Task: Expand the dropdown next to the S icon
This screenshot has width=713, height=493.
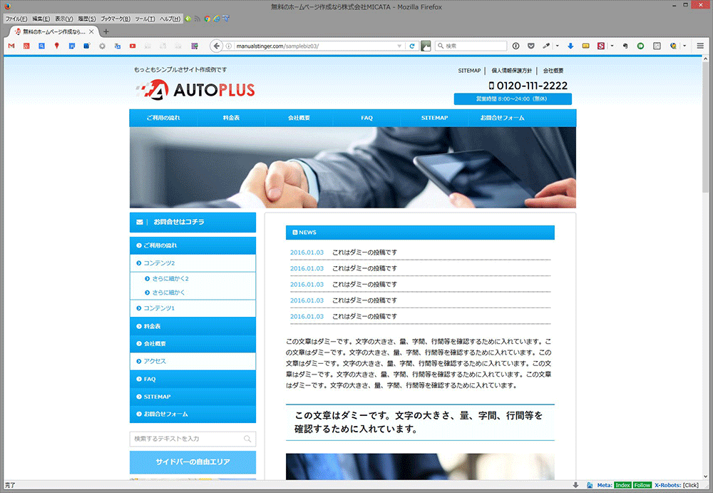Action: pyautogui.click(x=612, y=46)
